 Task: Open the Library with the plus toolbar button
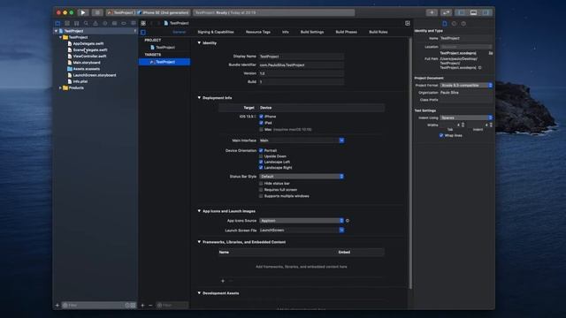point(432,12)
